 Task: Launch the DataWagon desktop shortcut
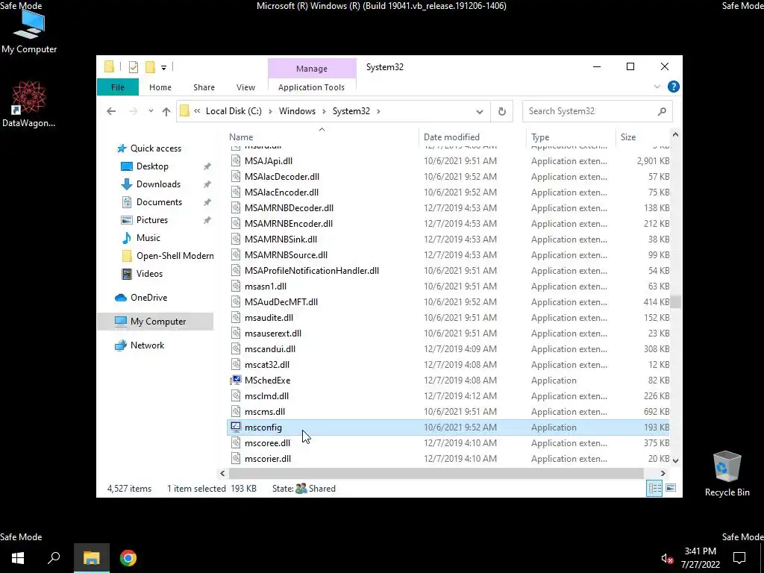coord(29,104)
